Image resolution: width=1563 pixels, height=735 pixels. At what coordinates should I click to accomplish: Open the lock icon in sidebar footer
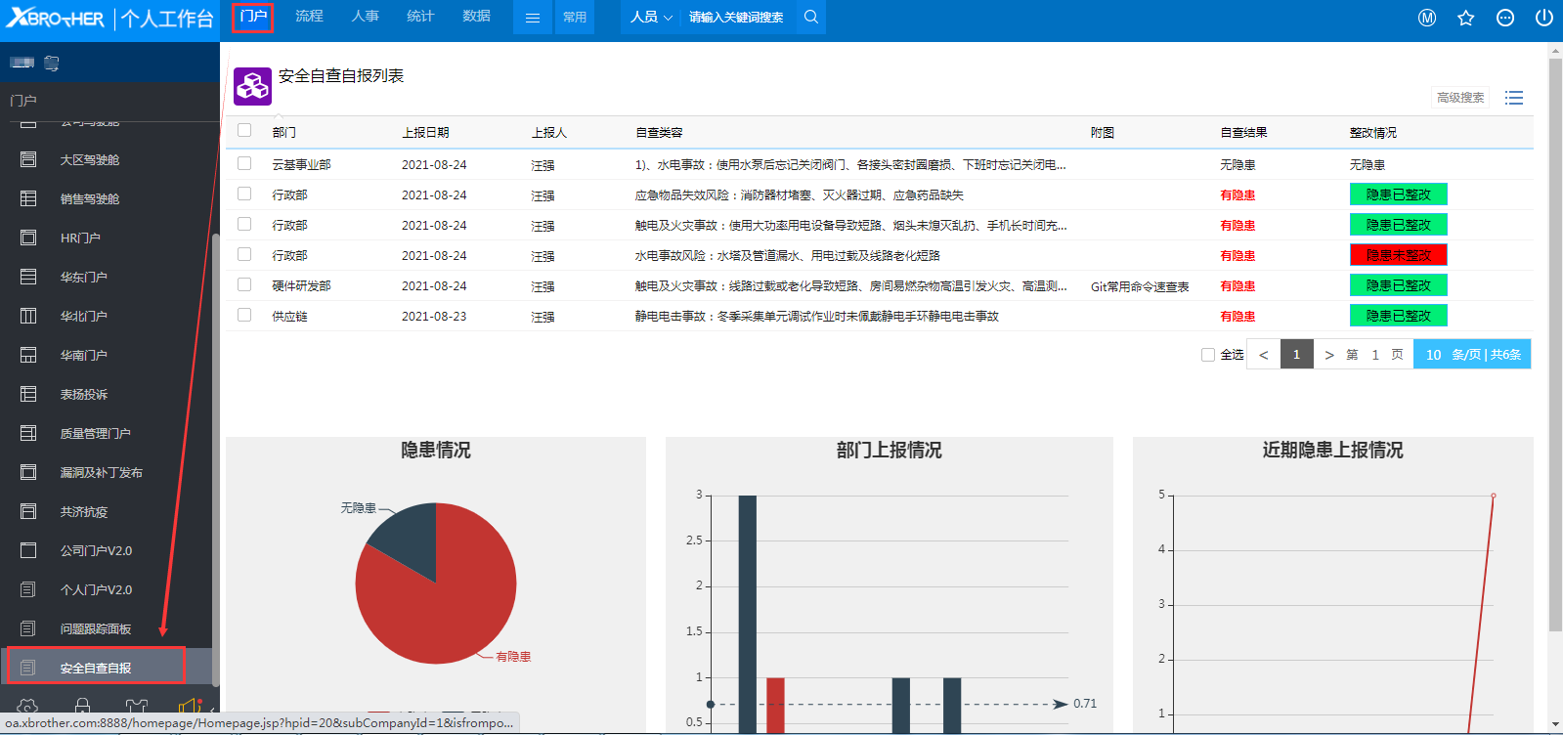pyautogui.click(x=82, y=706)
